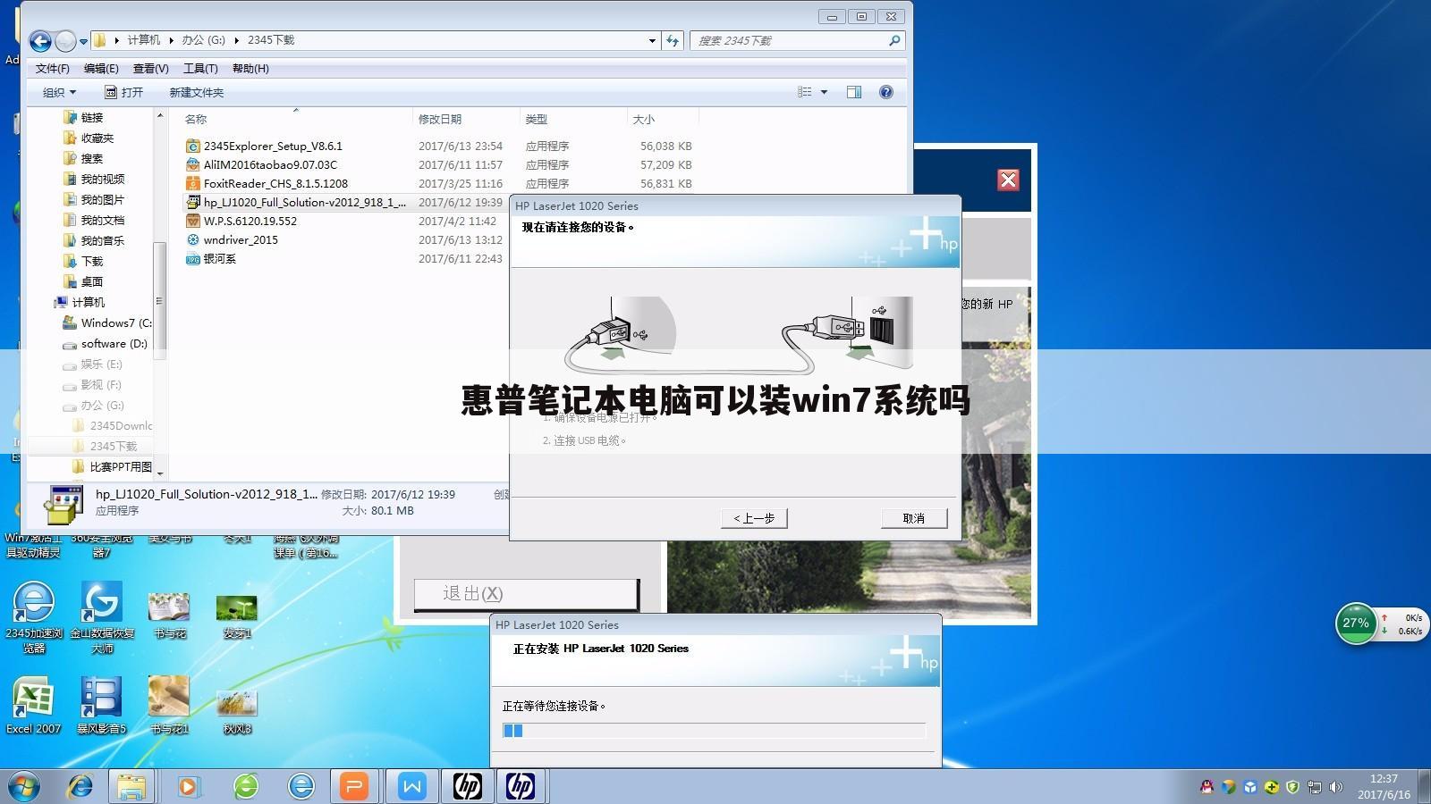Select 2345Explorer_Setup_V8.6.1 file
The width and height of the screenshot is (1431, 804).
[x=273, y=146]
